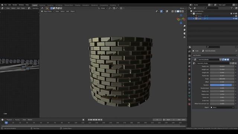Click the pan hand viewport icon
This screenshot has height=134, width=238.
pos(184,30)
